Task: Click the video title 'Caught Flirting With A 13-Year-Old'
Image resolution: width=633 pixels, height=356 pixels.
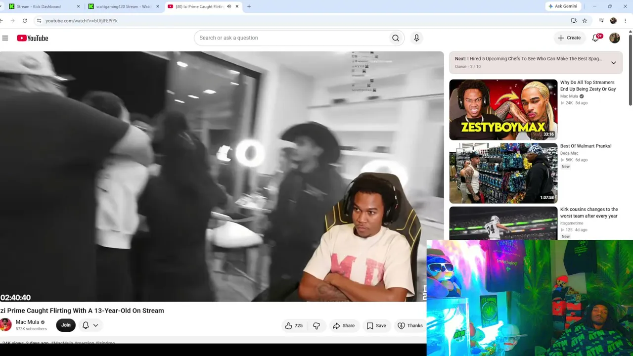Action: click(x=82, y=311)
